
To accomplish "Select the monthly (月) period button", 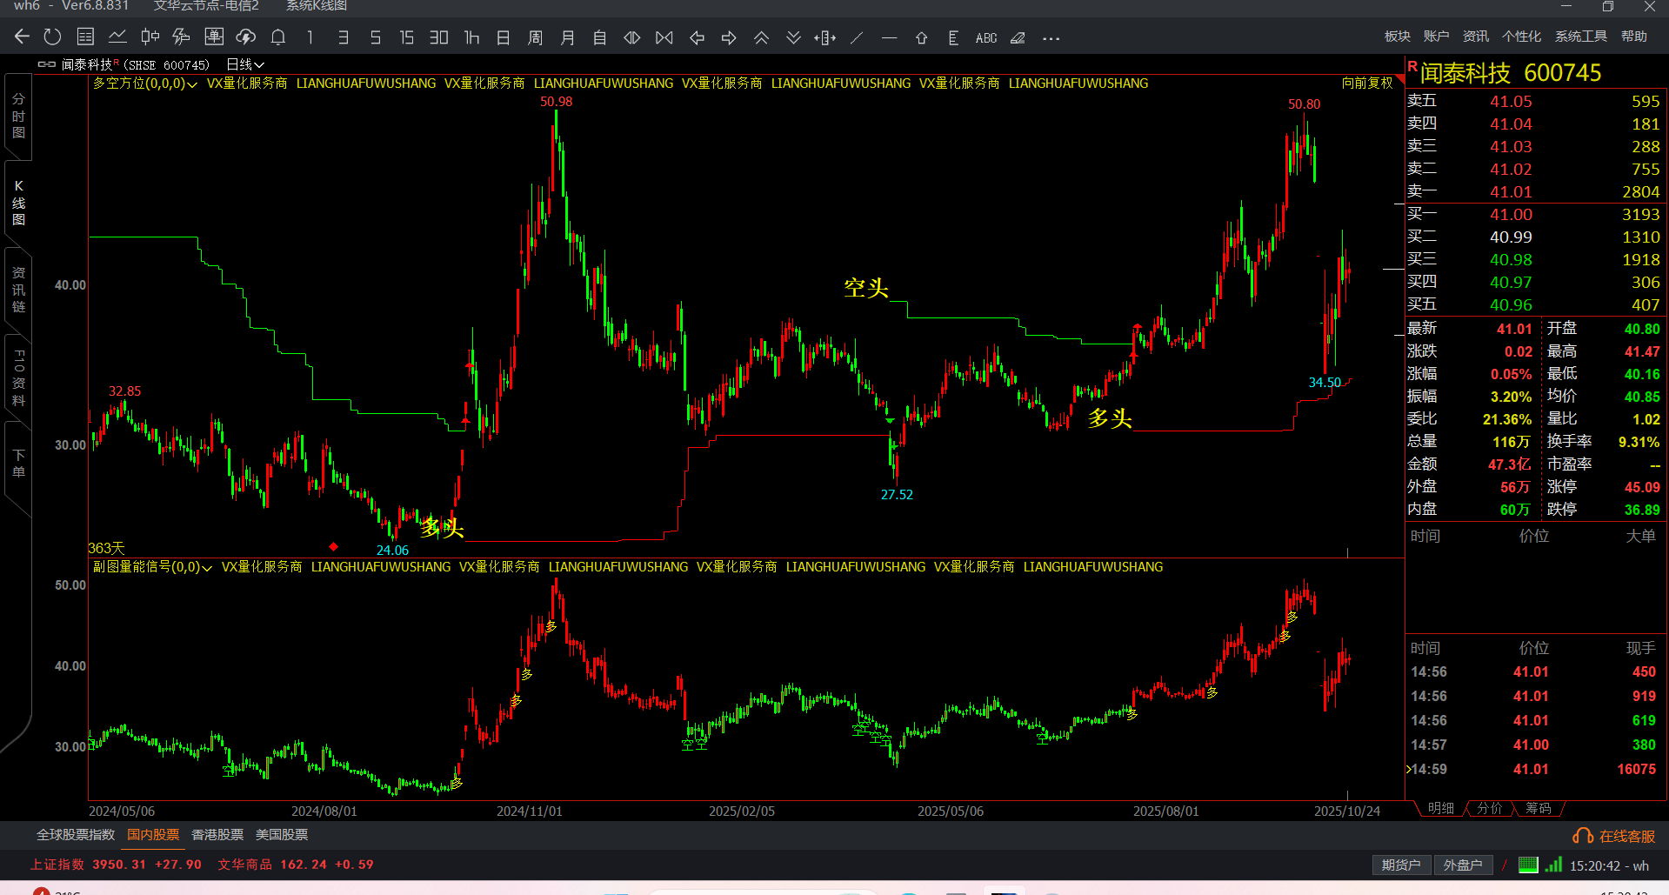I will click(x=567, y=37).
